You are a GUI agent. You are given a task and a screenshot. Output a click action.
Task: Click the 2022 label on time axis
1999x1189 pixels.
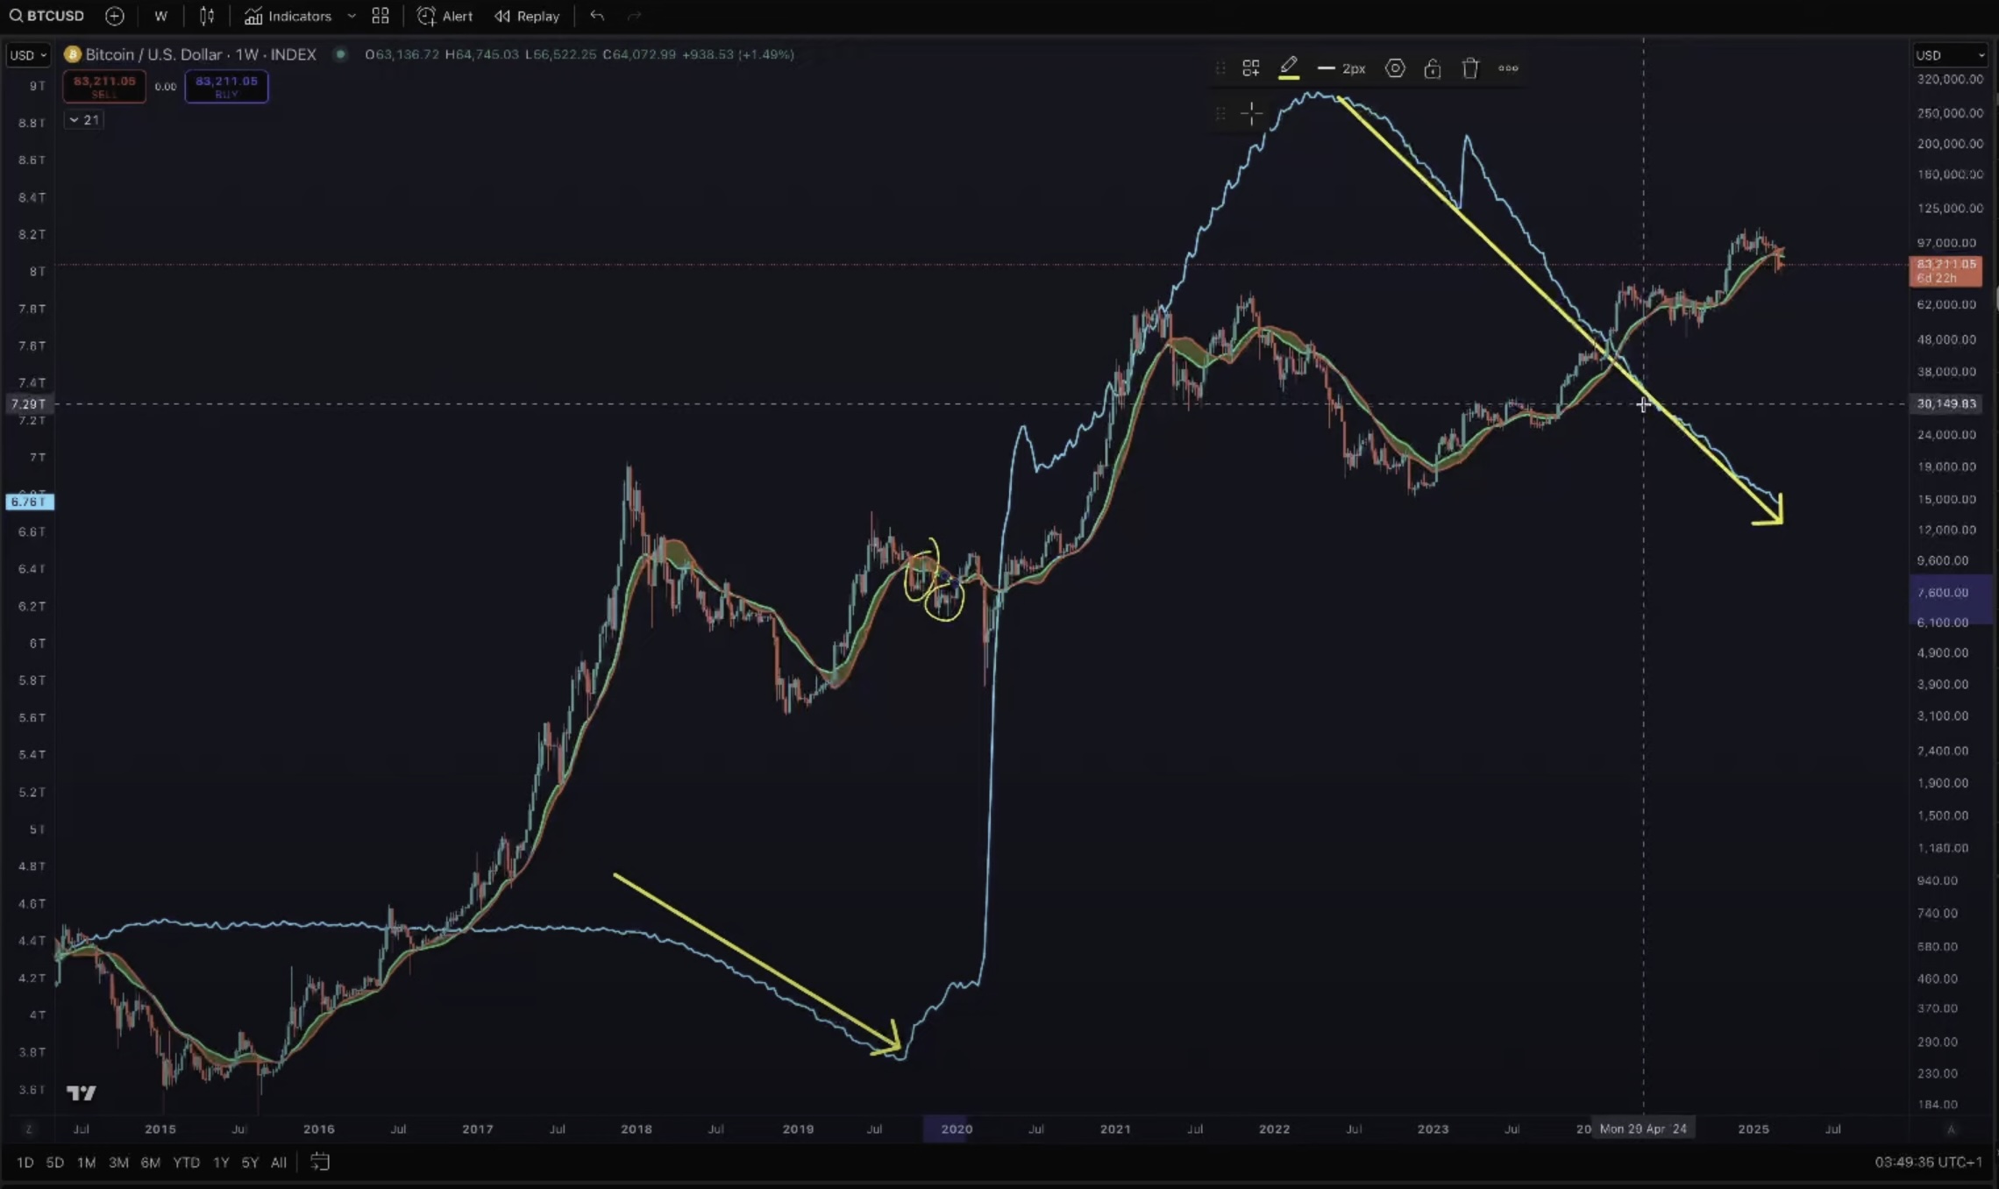[x=1275, y=1129]
